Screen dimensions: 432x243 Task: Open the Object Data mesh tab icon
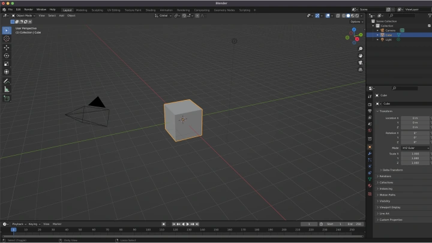(x=370, y=179)
